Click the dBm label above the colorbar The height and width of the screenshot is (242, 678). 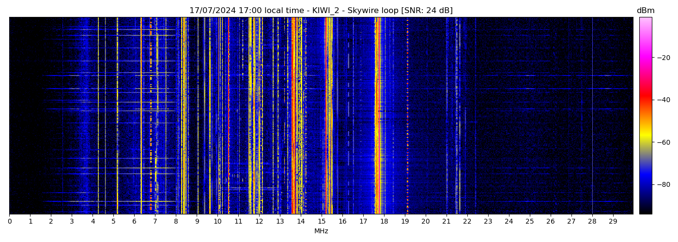645,11
